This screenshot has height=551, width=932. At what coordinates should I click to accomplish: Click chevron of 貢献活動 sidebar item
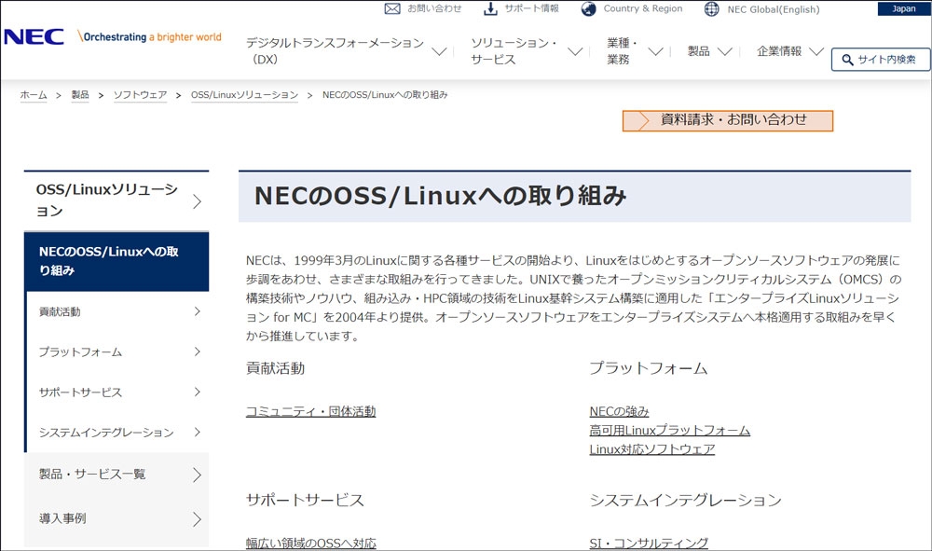click(x=198, y=311)
